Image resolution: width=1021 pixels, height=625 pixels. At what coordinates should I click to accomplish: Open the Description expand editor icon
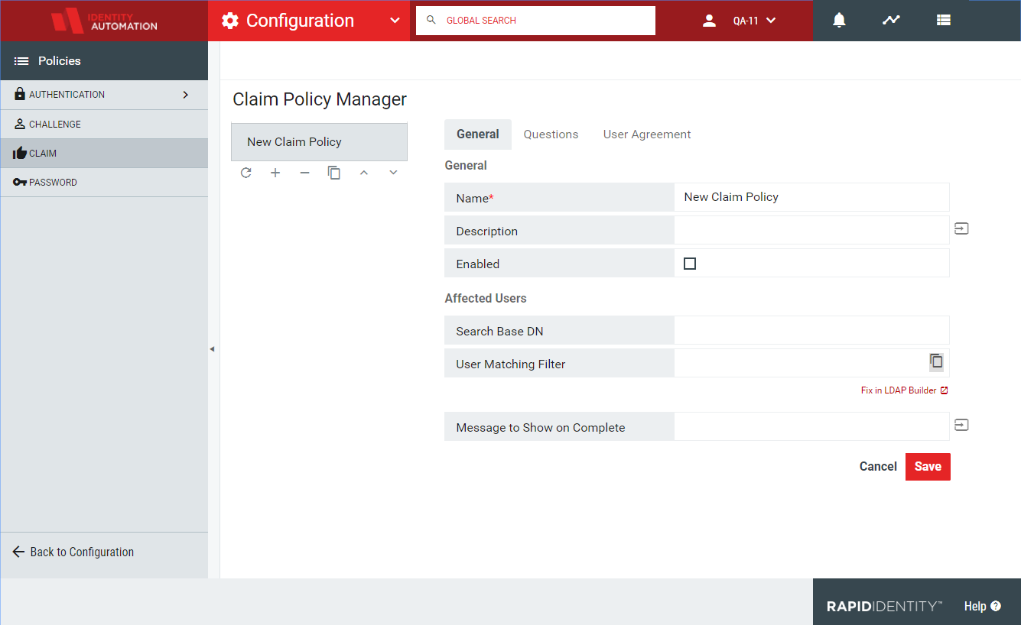click(961, 228)
